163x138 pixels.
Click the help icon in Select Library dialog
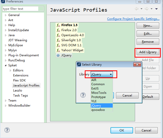click(83, 95)
